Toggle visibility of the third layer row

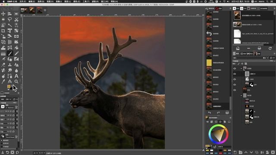point(235,79)
